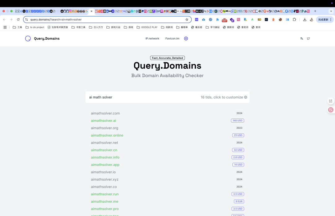The height and width of the screenshot is (216, 335).
Task: Reload the page with the refresh icon
Action: tap(18, 19)
